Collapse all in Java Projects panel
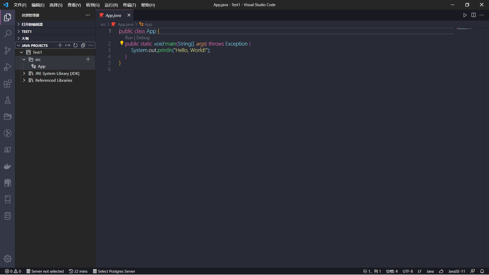The image size is (489, 275). 83,45
